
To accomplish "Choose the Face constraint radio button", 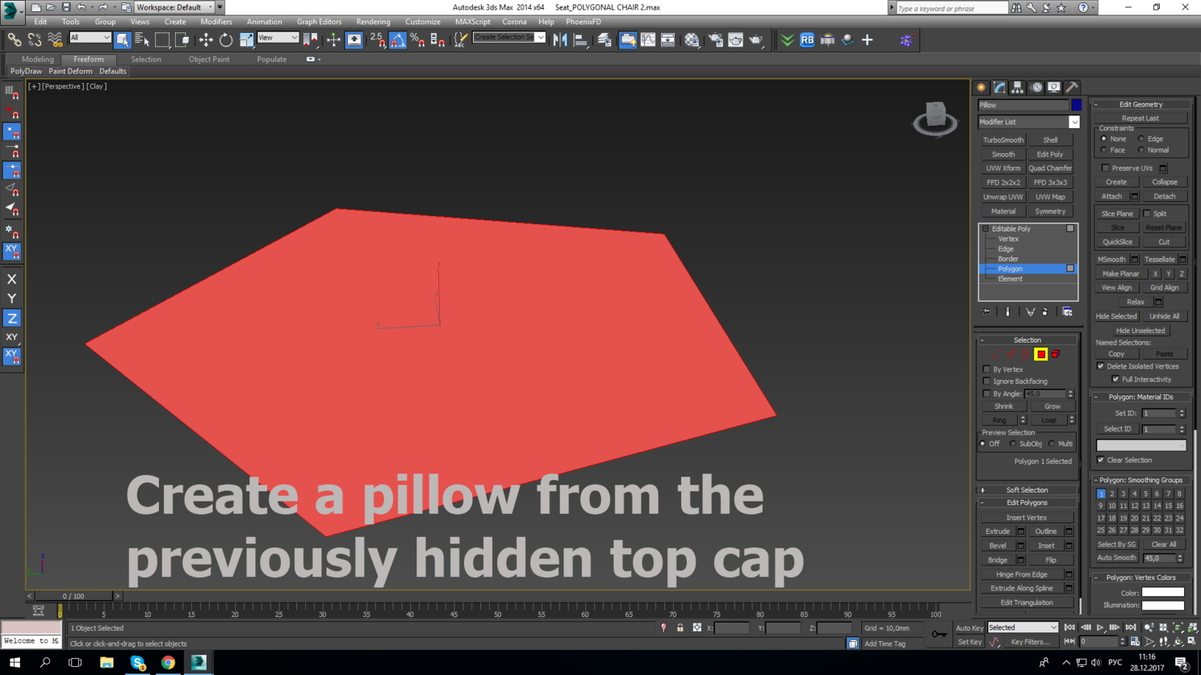I will click(1104, 150).
